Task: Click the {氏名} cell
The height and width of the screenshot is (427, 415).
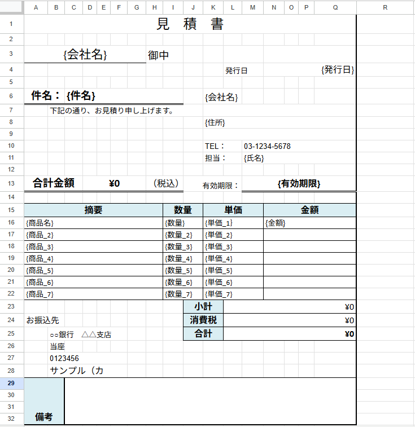Action: (299, 158)
